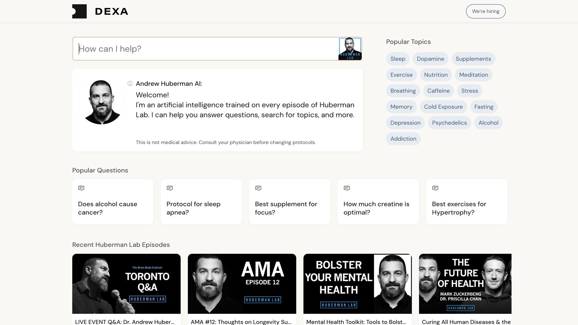Image resolution: width=578 pixels, height=325 pixels.
Task: Click chat icon on Hypertrophy card
Action: click(435, 188)
